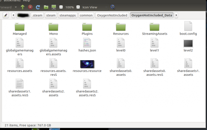Viewport: 207px width, 130px height.
Task: Select the Plugins folder
Action: [87, 29]
